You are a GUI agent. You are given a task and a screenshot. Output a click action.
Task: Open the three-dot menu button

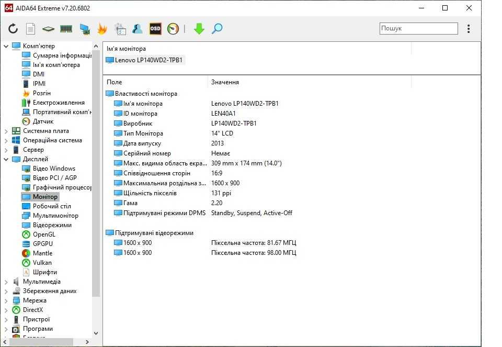pos(469,29)
